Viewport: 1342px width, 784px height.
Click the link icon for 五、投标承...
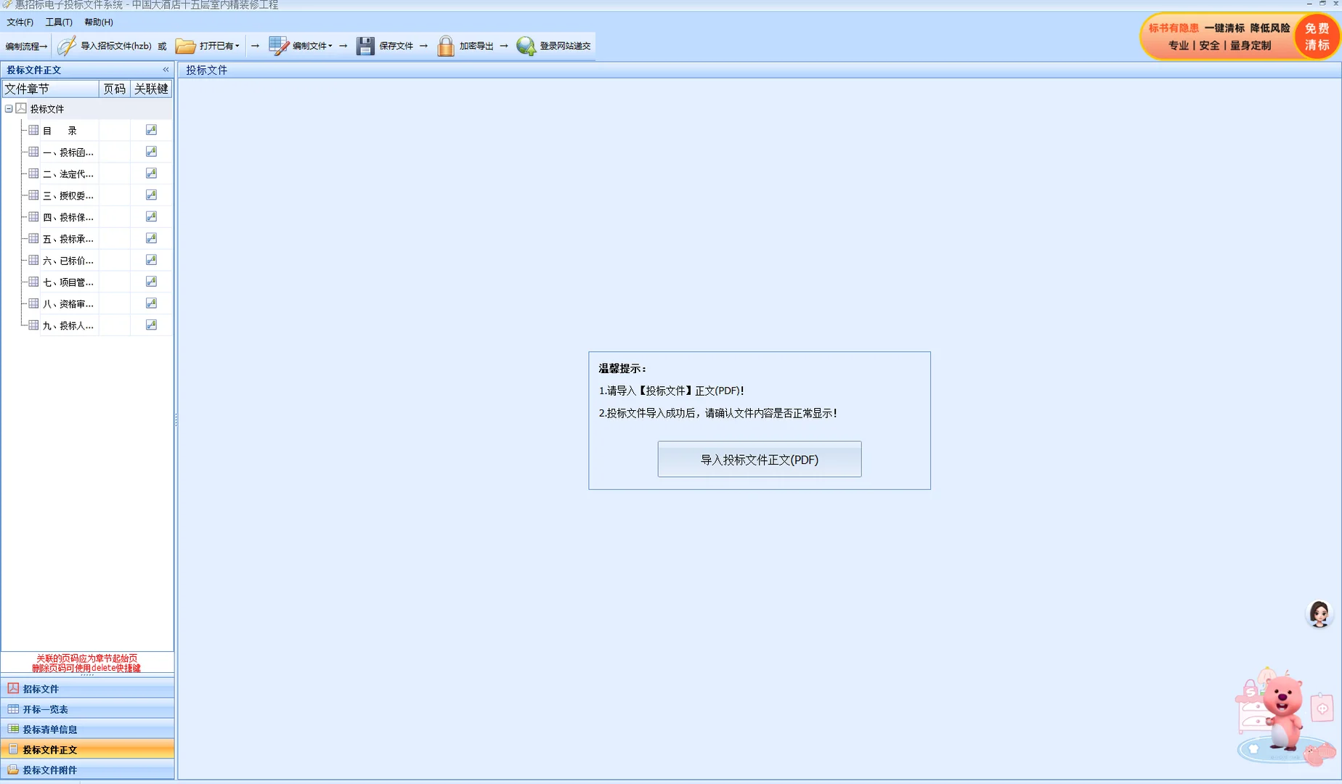[151, 238]
